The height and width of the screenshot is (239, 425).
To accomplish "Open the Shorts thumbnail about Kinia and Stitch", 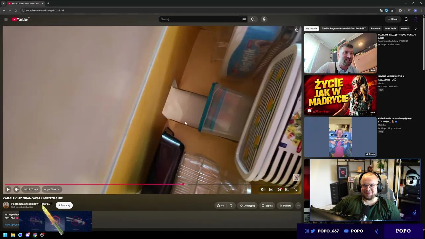I will 340,137.
